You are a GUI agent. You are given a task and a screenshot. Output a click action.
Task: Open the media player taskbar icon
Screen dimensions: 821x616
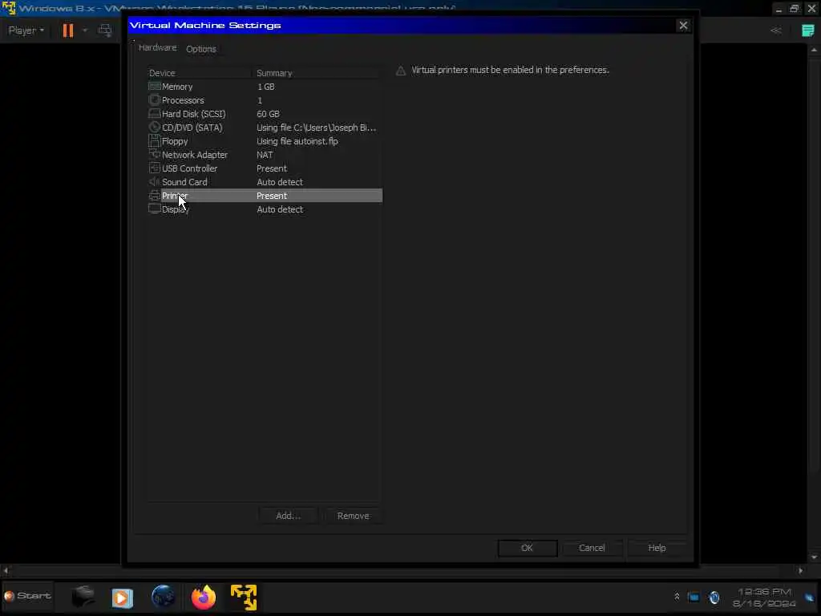pyautogui.click(x=122, y=598)
